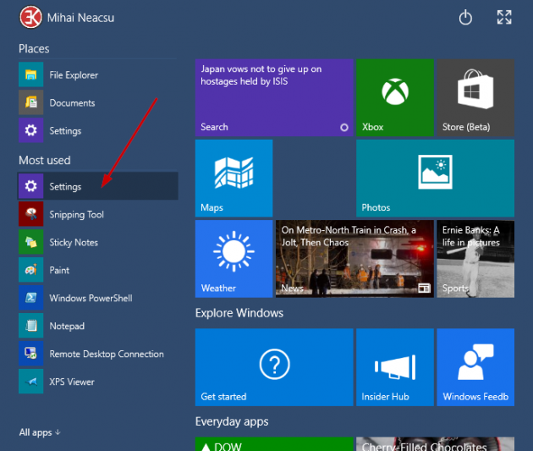Open the Weather tile

click(234, 259)
